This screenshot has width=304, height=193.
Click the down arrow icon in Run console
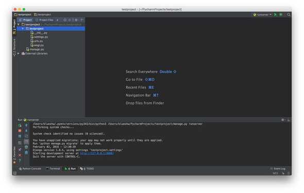[x=26, y=131]
